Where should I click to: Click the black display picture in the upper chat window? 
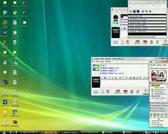(x=116, y=32)
